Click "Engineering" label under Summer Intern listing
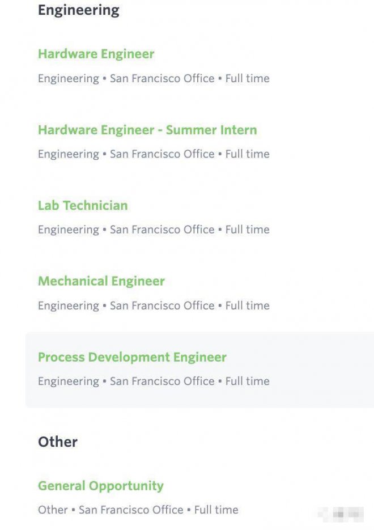Screen dimensions: 374x530 point(68,154)
